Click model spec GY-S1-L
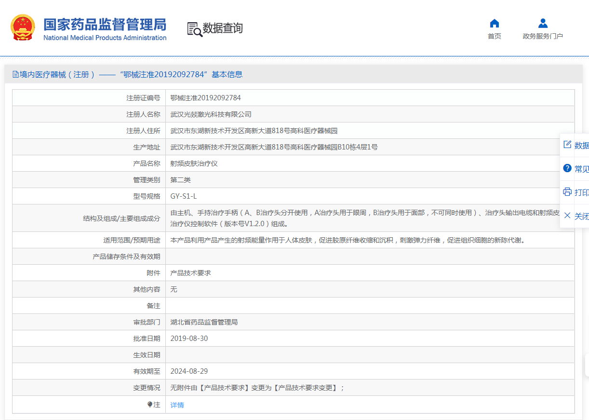This screenshot has width=589, height=420. click(184, 196)
